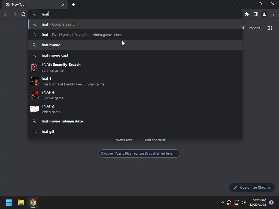Click the search icon beside 'fnaf movie cast'
The height and width of the screenshot is (209, 279).
[x=34, y=55]
